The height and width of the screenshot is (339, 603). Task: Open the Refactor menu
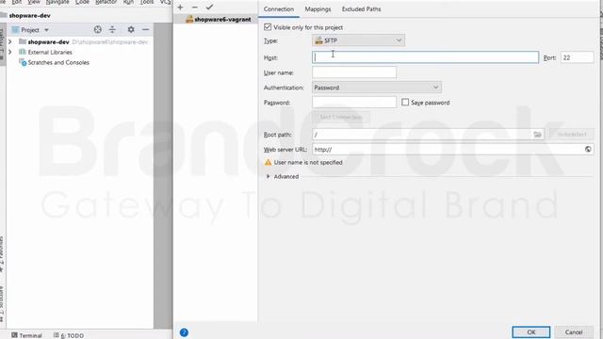pyautogui.click(x=106, y=2)
